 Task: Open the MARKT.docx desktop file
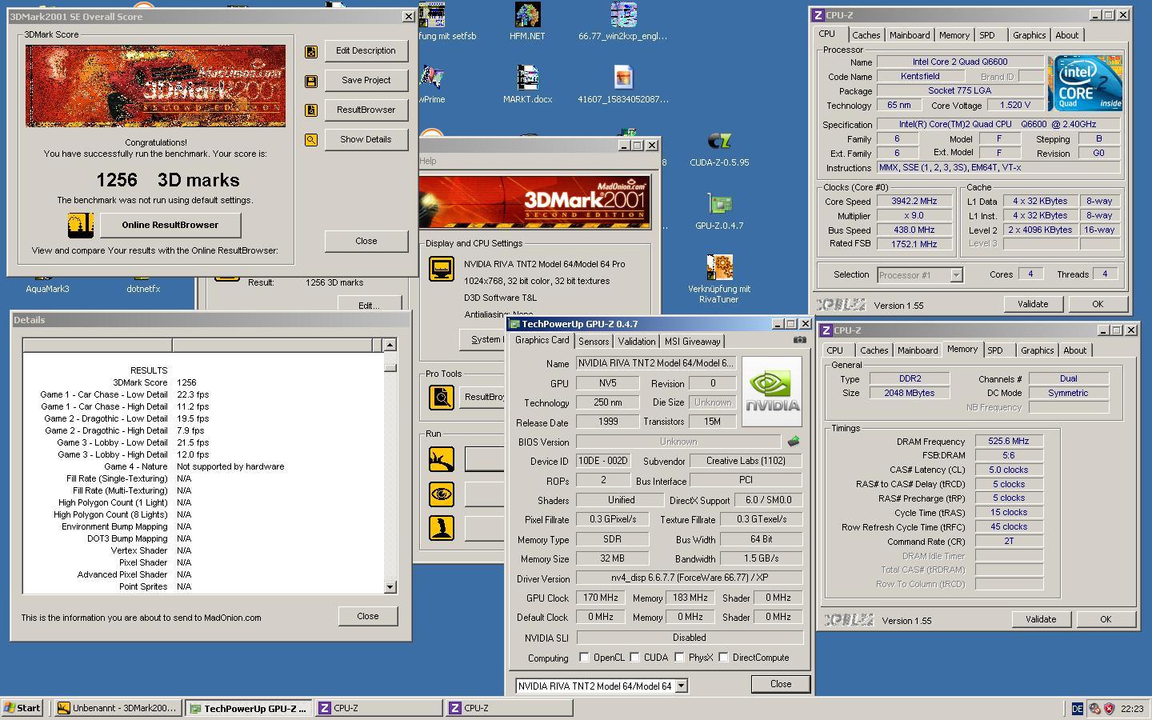tap(526, 85)
